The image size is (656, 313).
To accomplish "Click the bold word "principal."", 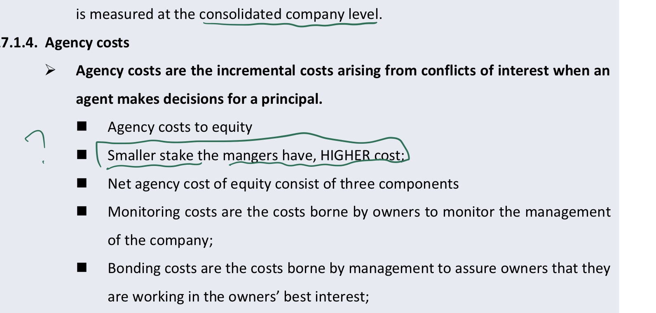I will click(292, 99).
